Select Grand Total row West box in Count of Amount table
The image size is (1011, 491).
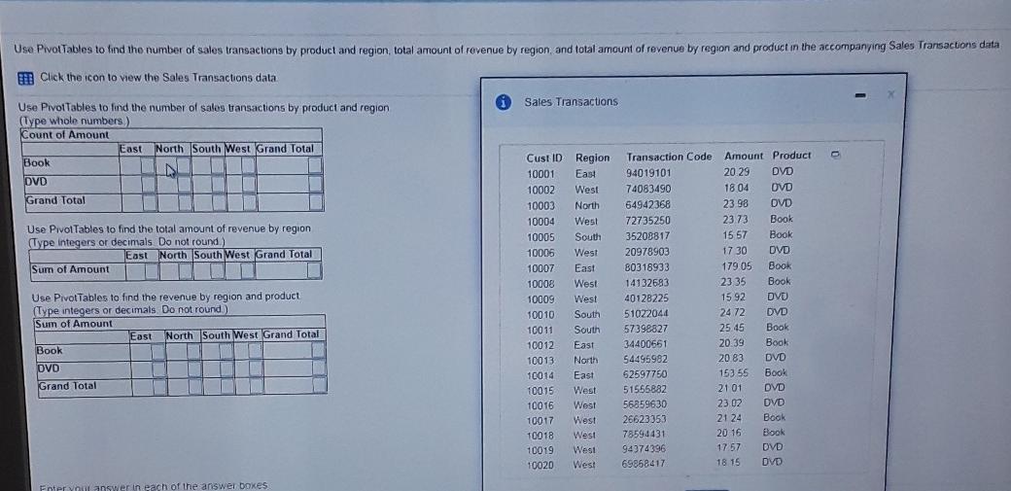coord(249,202)
